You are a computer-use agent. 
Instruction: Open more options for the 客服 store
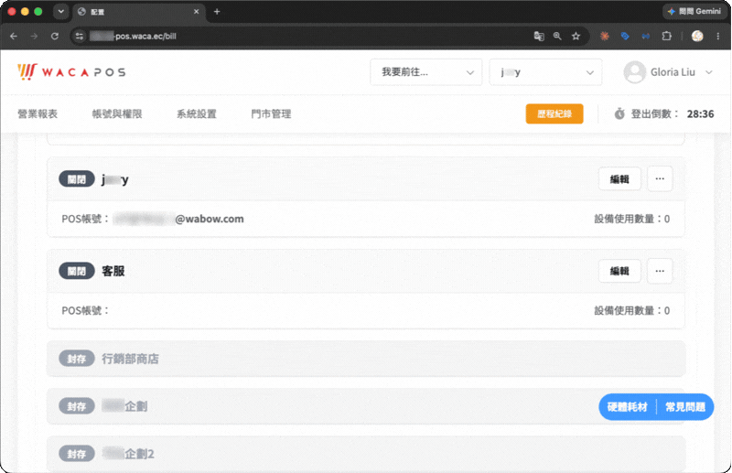click(x=660, y=271)
